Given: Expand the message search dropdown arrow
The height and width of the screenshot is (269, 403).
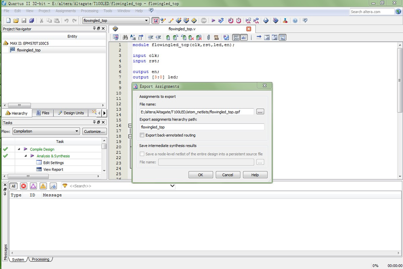Looking at the screenshot, I should pos(172,186).
